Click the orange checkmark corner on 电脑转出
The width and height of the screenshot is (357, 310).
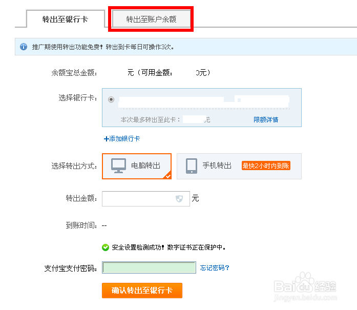[167, 175]
